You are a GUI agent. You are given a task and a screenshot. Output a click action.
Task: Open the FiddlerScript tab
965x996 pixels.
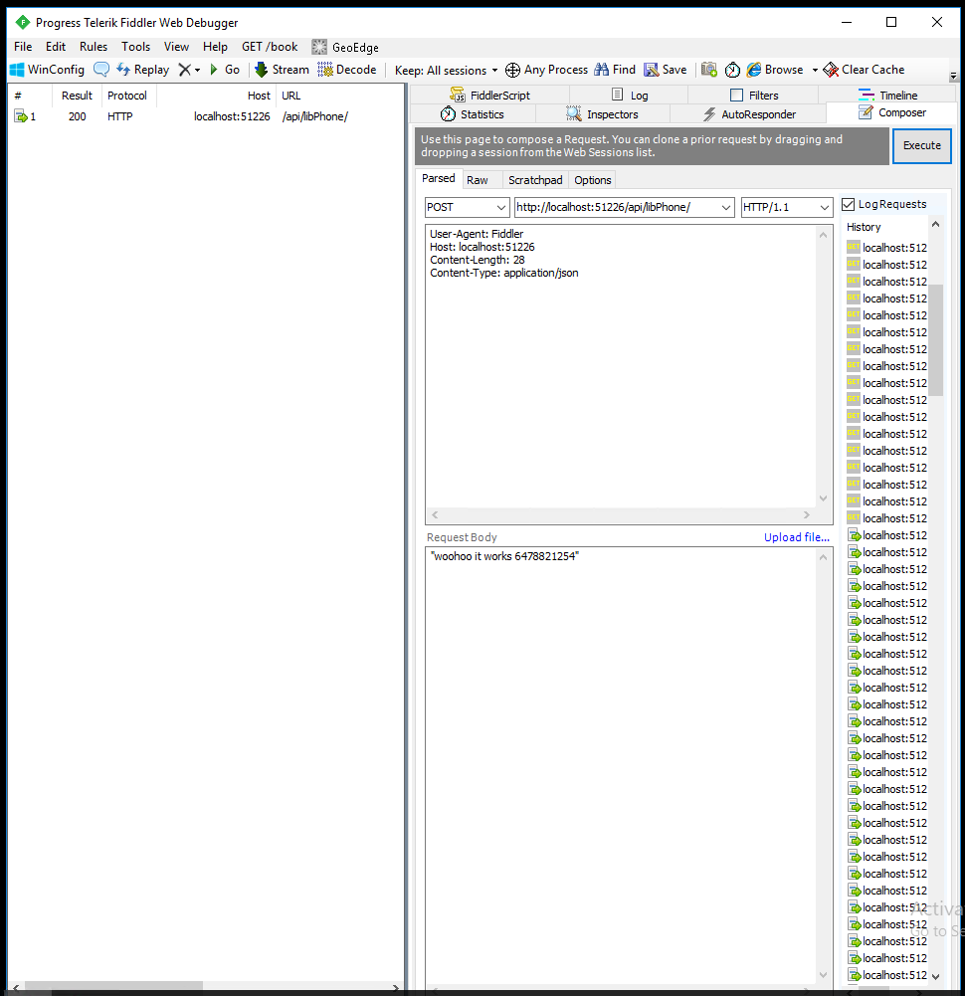click(x=489, y=96)
